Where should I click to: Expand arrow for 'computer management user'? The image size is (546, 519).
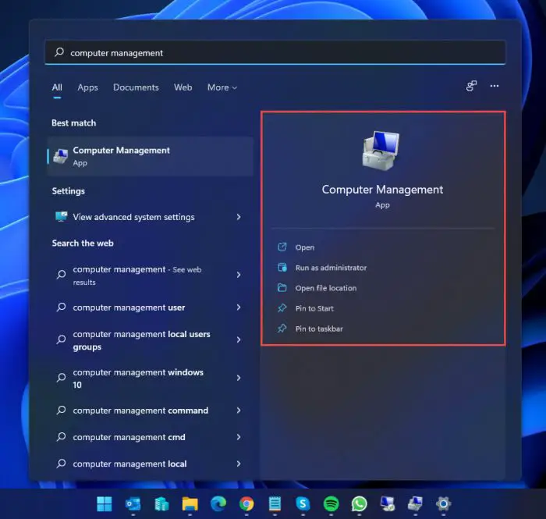[x=239, y=307]
